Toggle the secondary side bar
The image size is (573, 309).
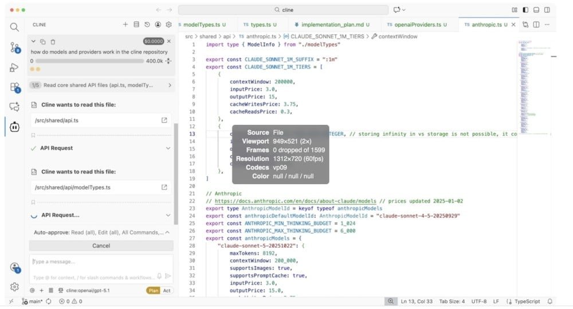coord(547,10)
